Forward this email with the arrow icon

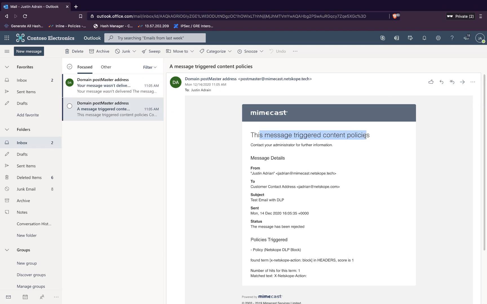462,82
